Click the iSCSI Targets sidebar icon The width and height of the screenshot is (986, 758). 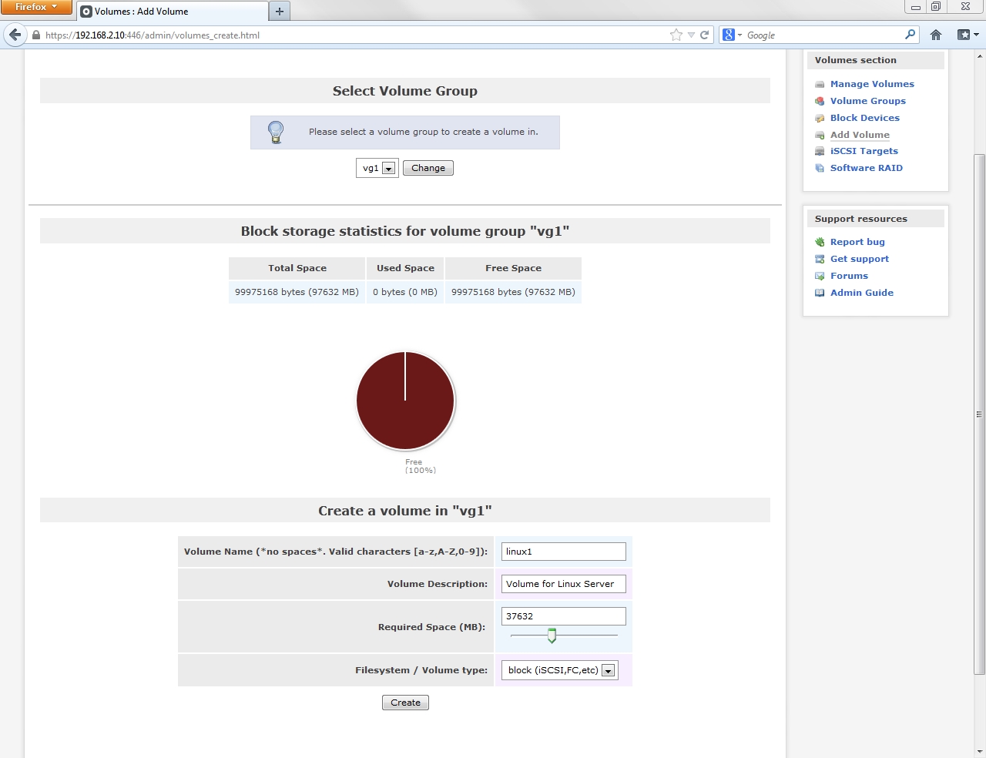(x=820, y=152)
